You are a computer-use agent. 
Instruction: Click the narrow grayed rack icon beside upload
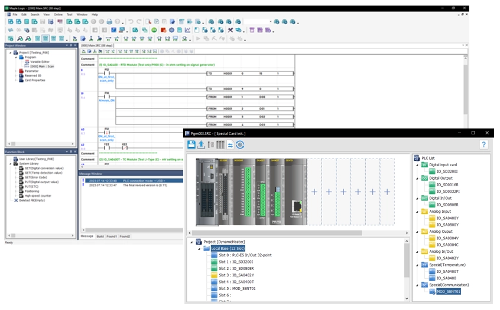click(x=211, y=145)
